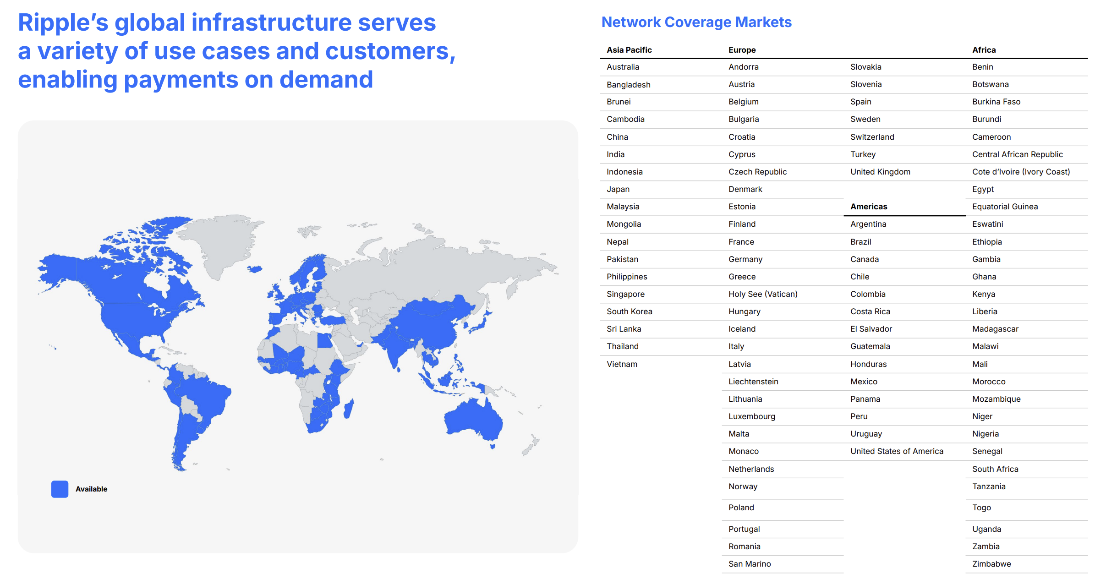Click Australia on the world map

(474, 419)
